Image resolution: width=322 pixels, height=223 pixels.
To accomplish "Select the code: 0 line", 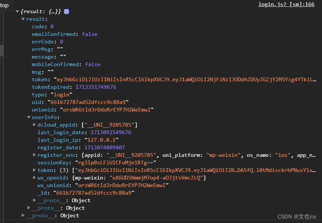I will (43, 26).
